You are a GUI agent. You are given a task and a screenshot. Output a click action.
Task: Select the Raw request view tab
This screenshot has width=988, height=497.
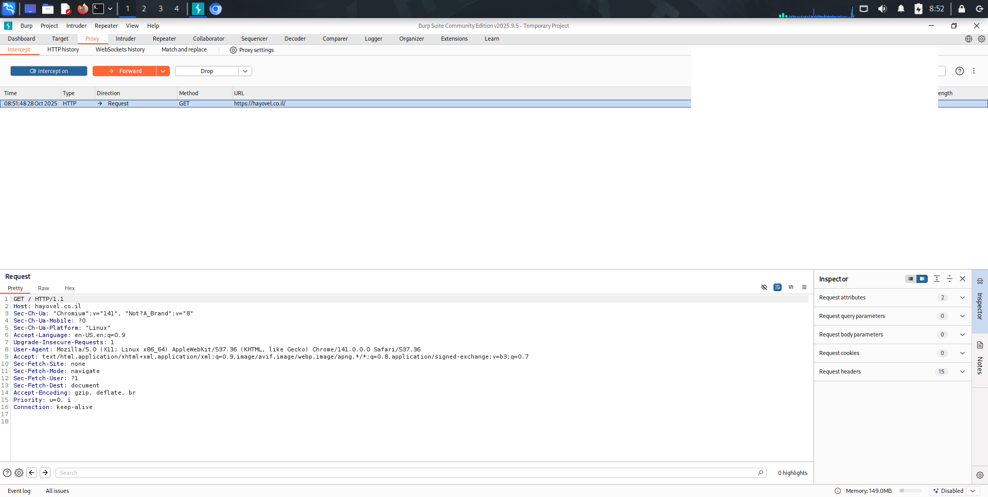44,288
